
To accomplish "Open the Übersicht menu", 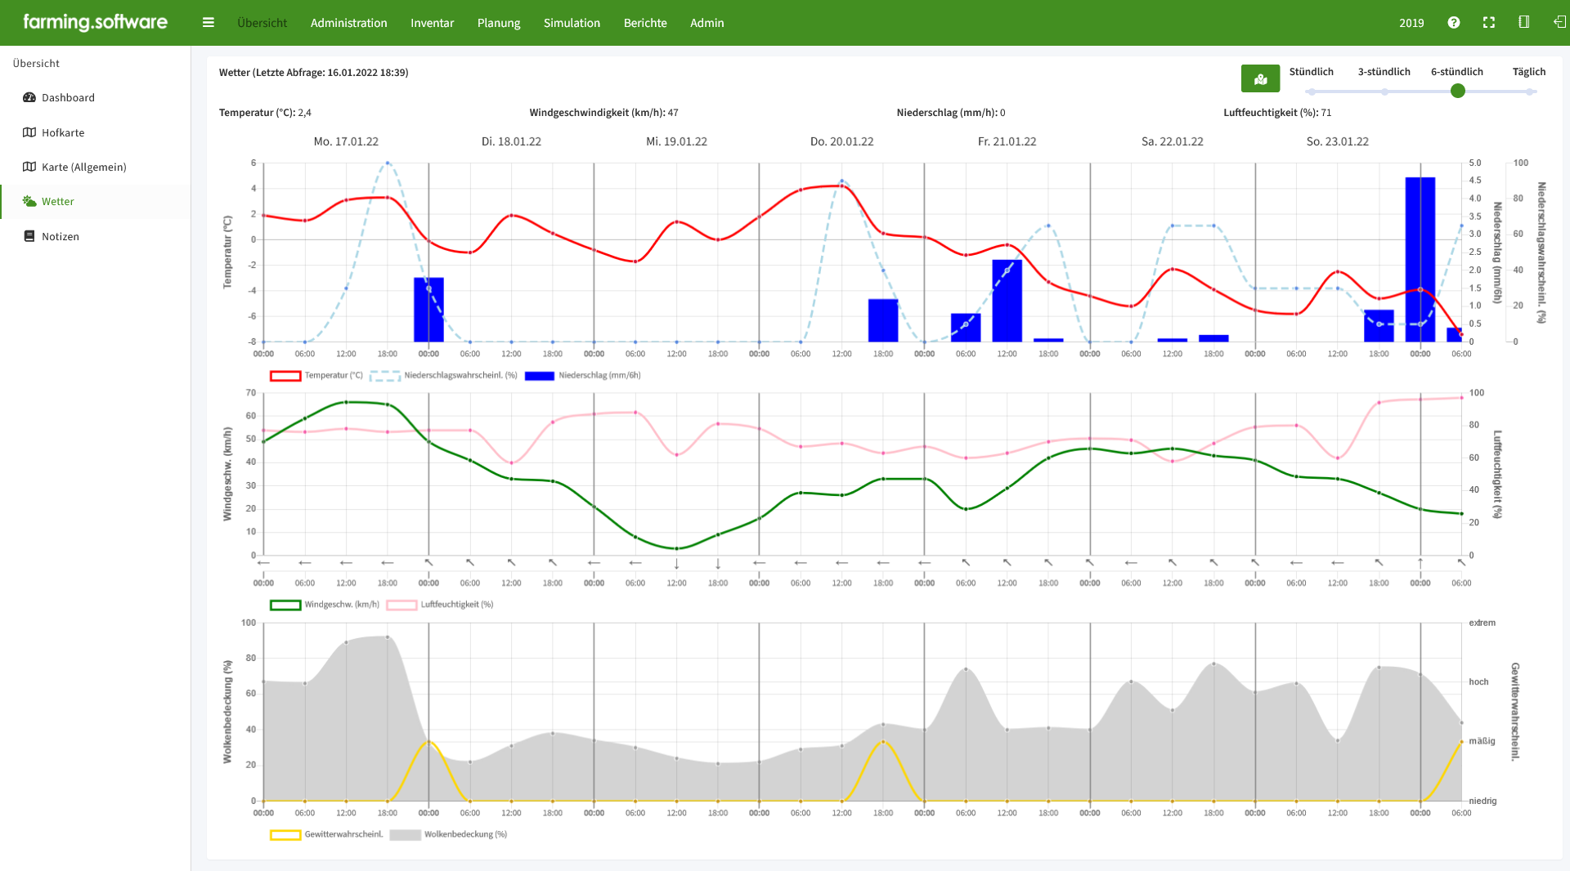I will tap(262, 23).
